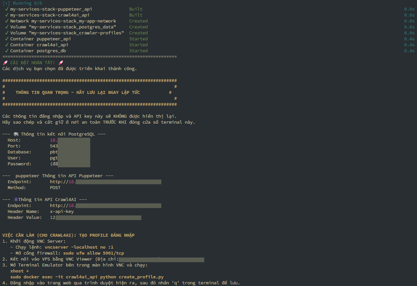Click the rocket emoji after CÀI ĐẶT HOÀN TẤT

click(61, 63)
